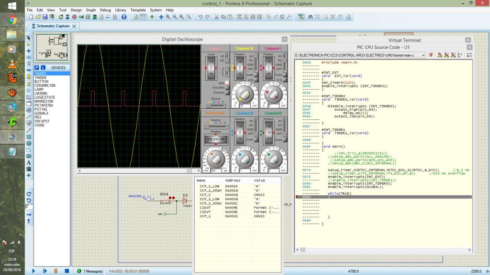Click the Channel A coupling slider
Image resolution: width=490 pixels, height=275 pixels.
(x=256, y=62)
